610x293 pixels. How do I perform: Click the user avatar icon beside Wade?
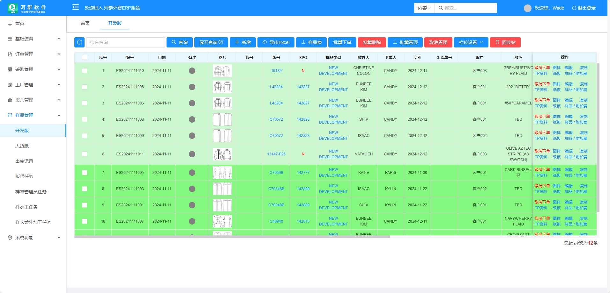[527, 8]
